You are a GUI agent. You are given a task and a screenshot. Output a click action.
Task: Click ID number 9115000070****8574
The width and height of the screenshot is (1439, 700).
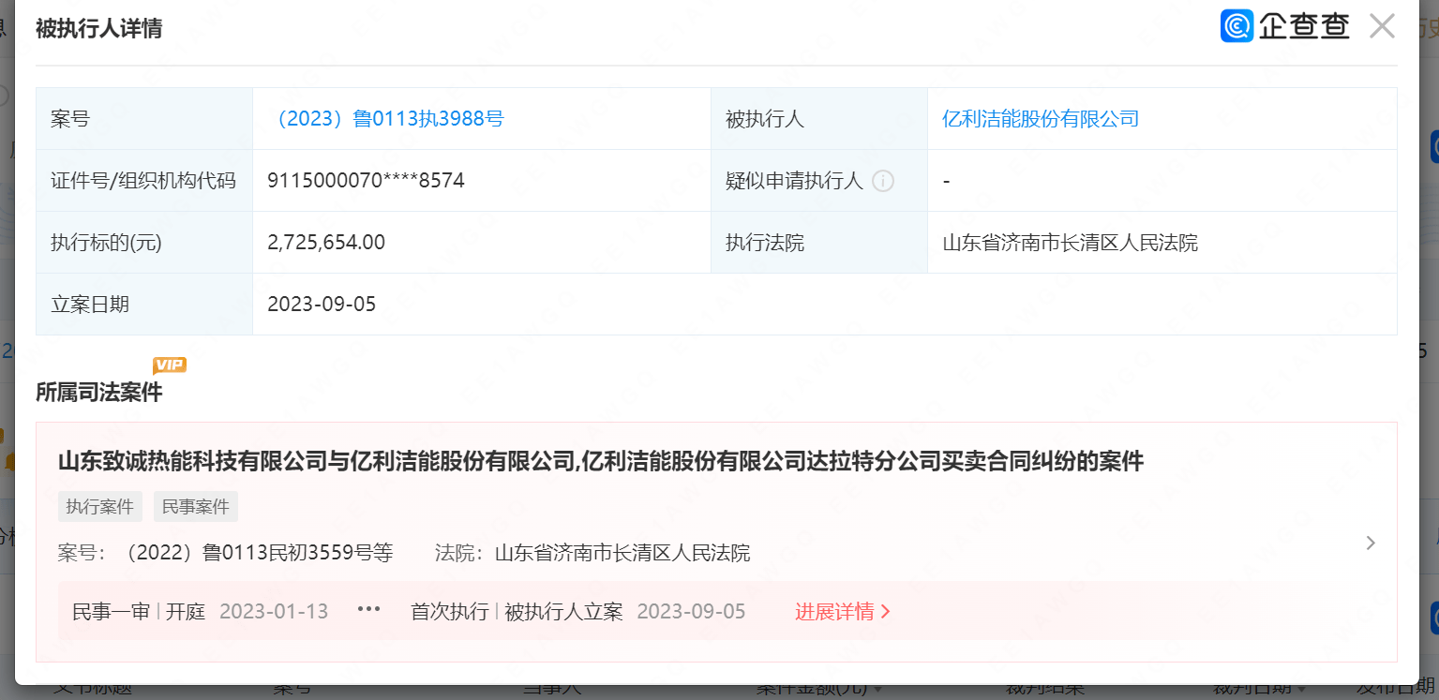(367, 181)
